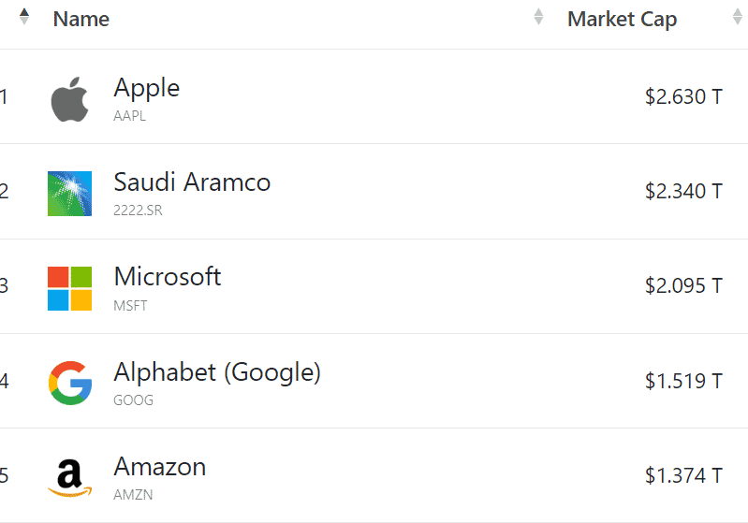Sort by Name using column arrows
The height and width of the screenshot is (523, 748).
[x=538, y=17]
